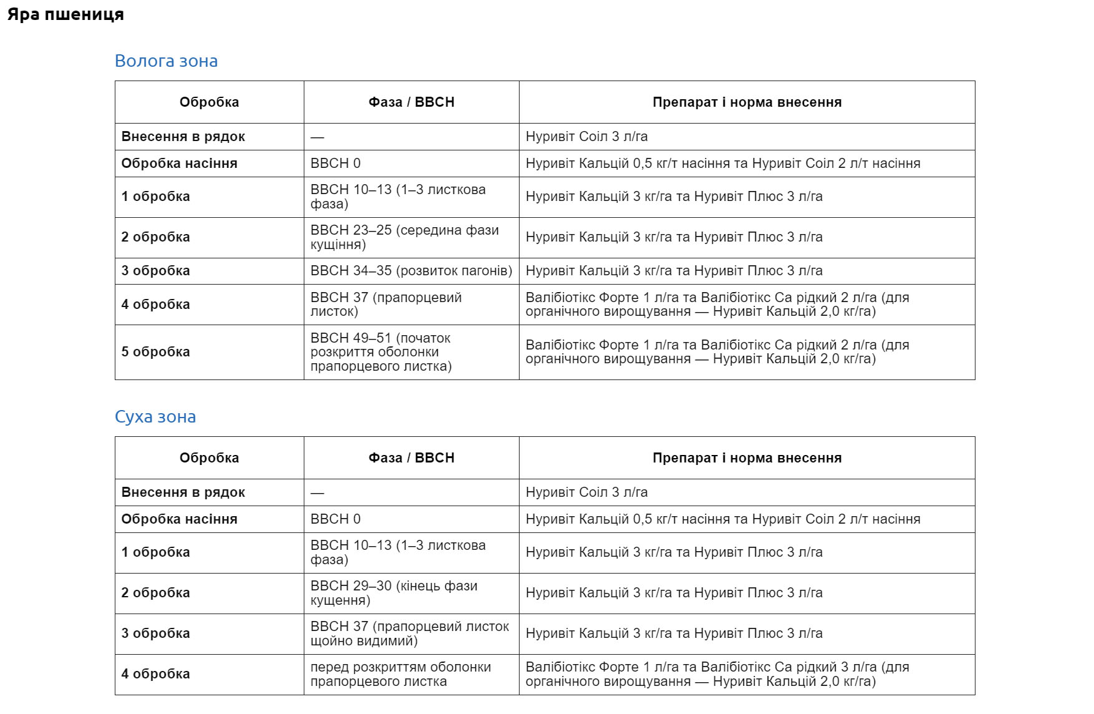Image resolution: width=1094 pixels, height=714 pixels.
Task: Click the dash phase cell in Волога зона
Action: click(x=412, y=137)
